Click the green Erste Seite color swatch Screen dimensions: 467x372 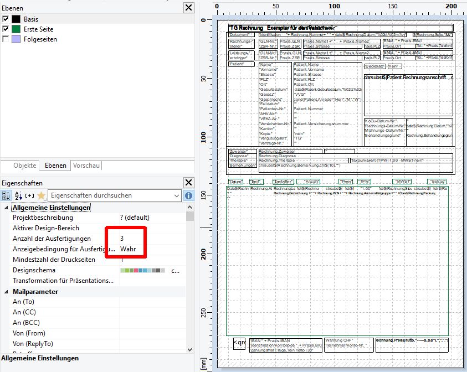(x=16, y=29)
